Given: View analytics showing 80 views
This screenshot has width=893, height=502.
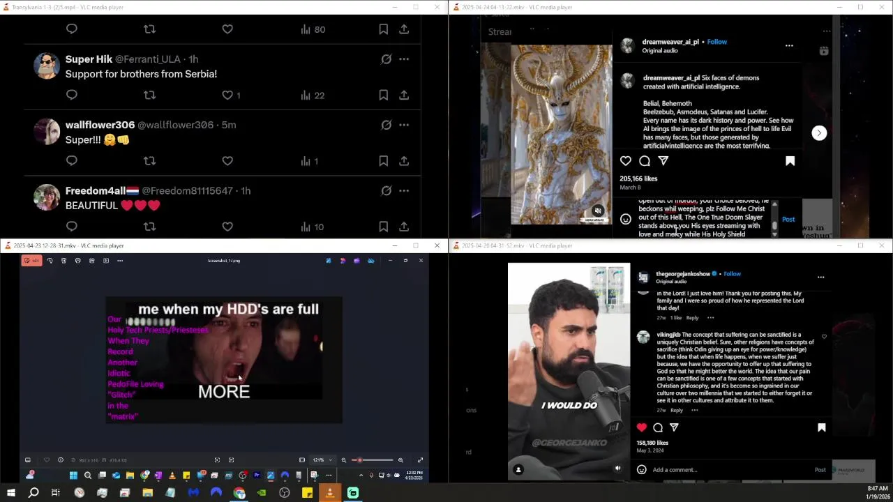Looking at the screenshot, I should tap(313, 29).
